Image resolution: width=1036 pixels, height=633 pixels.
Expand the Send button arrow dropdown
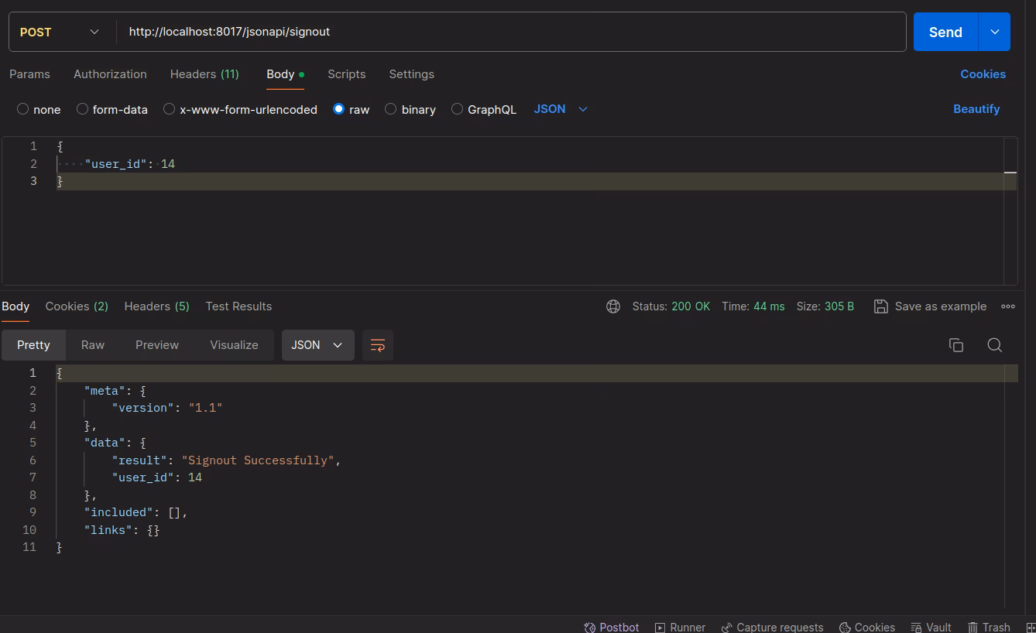(994, 32)
